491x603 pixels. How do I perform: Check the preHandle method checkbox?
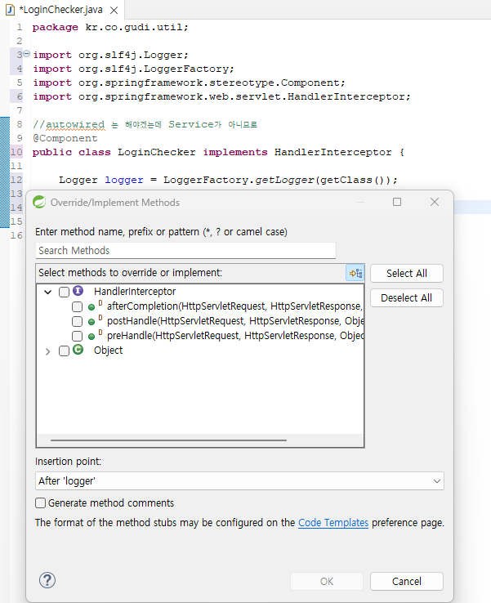pyautogui.click(x=78, y=336)
